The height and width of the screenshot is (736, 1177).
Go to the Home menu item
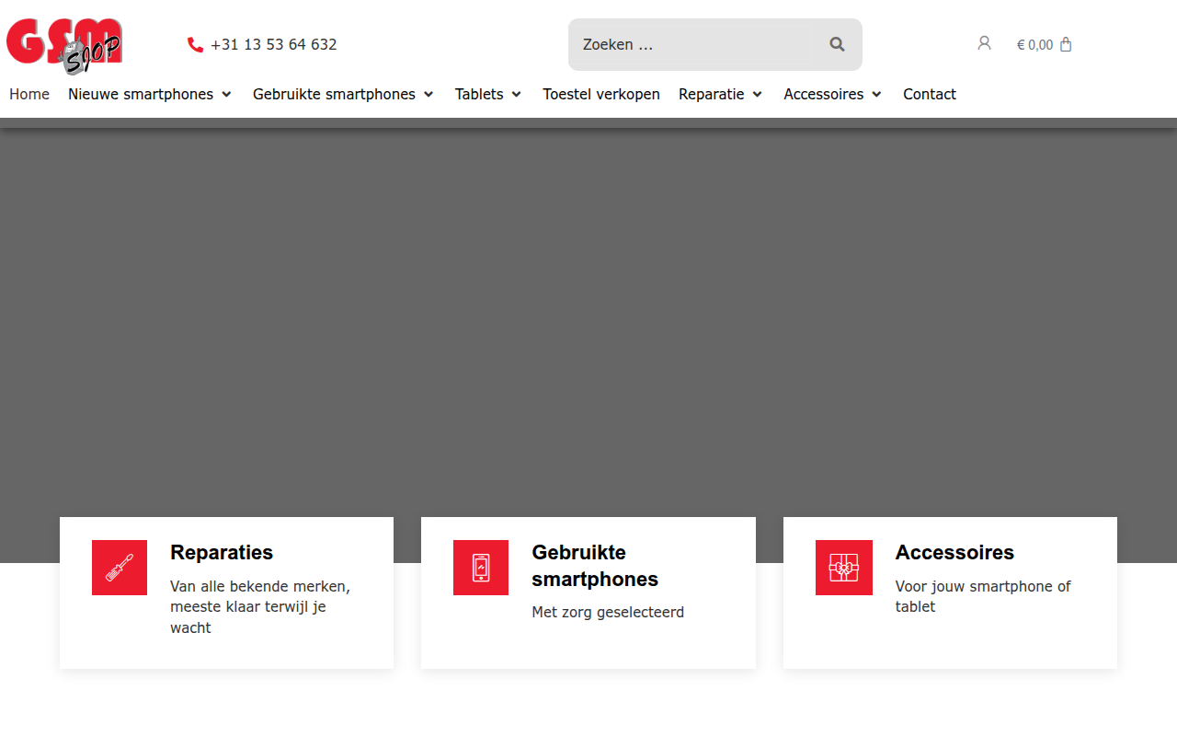[x=29, y=94]
